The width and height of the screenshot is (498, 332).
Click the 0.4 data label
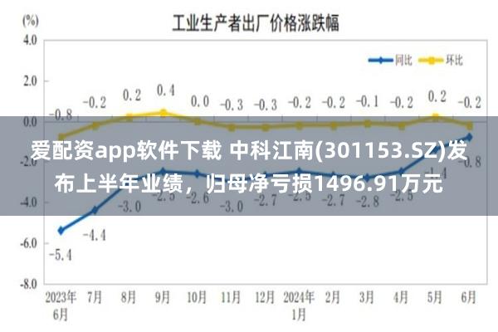click(x=166, y=90)
